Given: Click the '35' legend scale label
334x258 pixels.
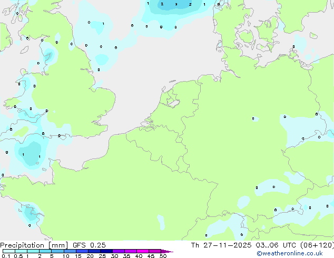Looking at the screenshot, I should click(x=126, y=256).
